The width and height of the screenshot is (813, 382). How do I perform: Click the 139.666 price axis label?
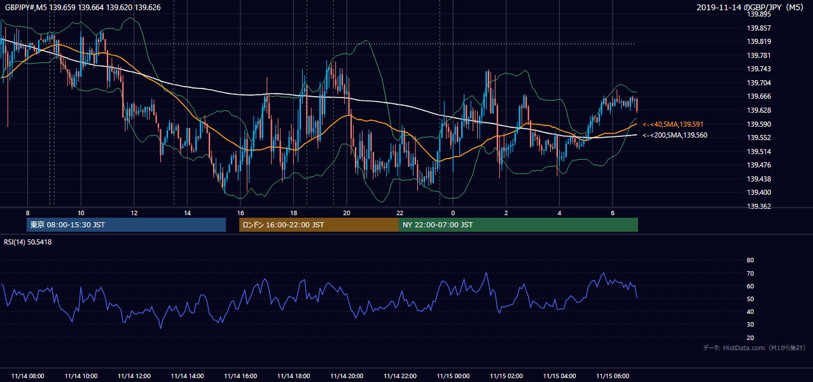[x=759, y=97]
